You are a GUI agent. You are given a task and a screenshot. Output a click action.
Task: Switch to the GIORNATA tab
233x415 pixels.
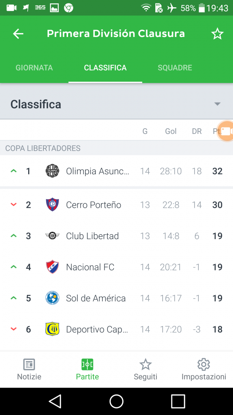[x=34, y=68]
